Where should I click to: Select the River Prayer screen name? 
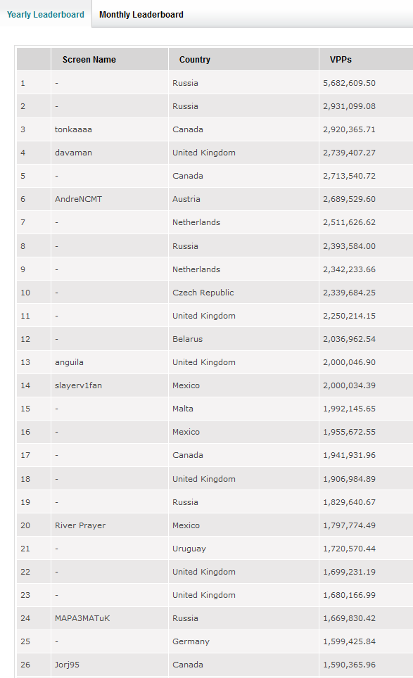point(80,525)
